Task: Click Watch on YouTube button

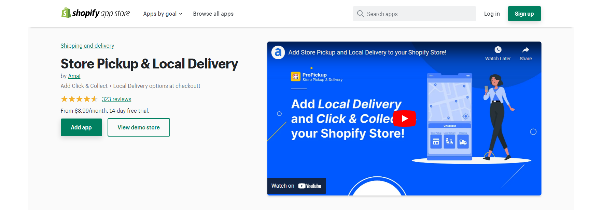Action: pos(296,186)
